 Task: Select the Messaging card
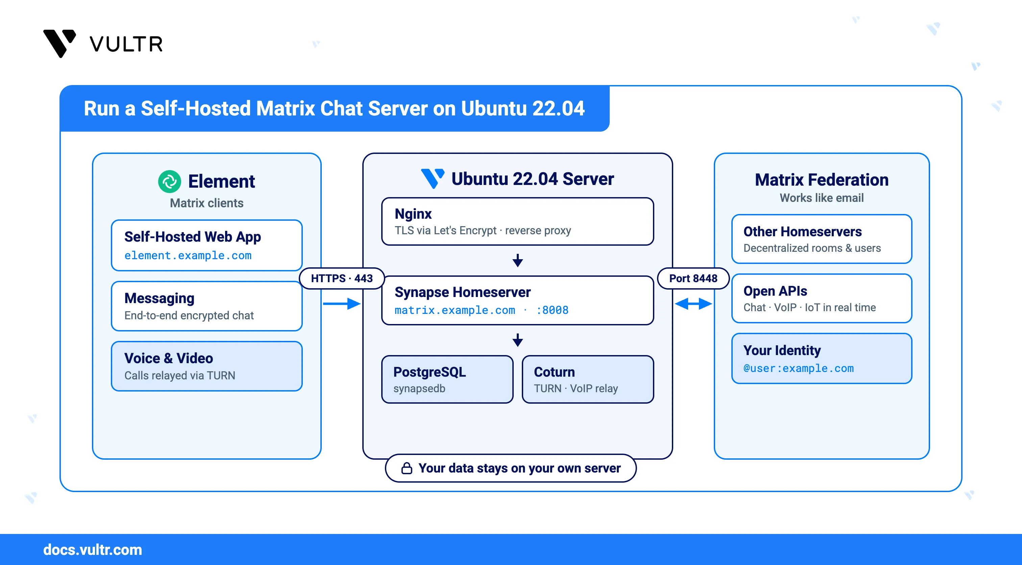point(207,306)
